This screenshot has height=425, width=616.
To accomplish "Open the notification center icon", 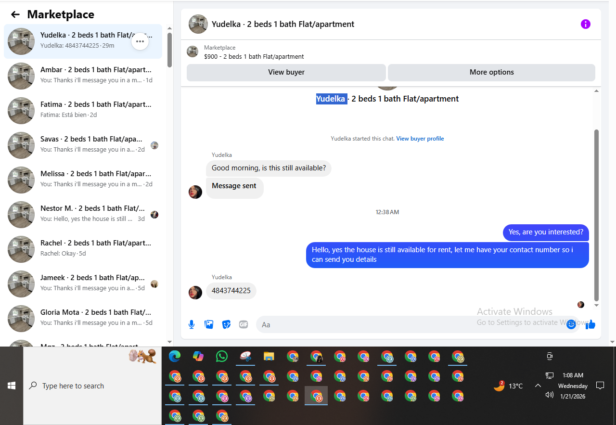I will tap(600, 386).
